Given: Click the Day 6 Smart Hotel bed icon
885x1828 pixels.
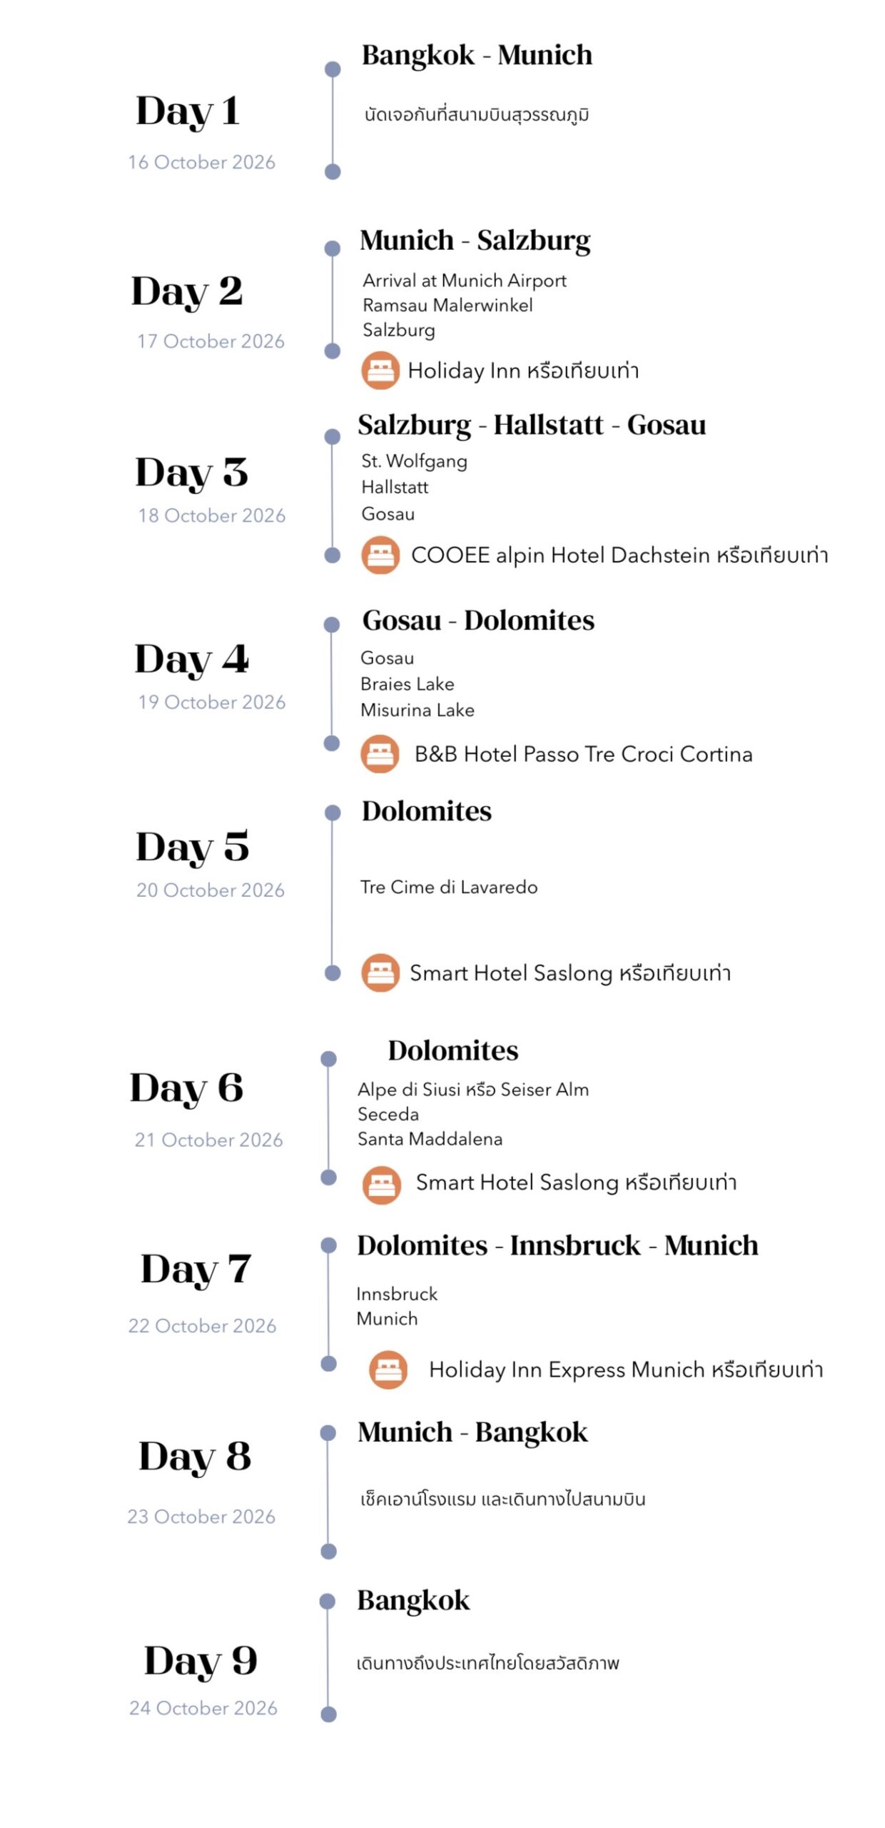Looking at the screenshot, I should 381,1185.
